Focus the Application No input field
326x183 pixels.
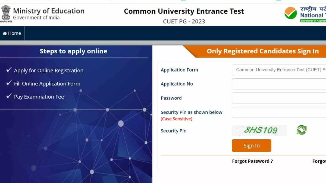(x=279, y=84)
